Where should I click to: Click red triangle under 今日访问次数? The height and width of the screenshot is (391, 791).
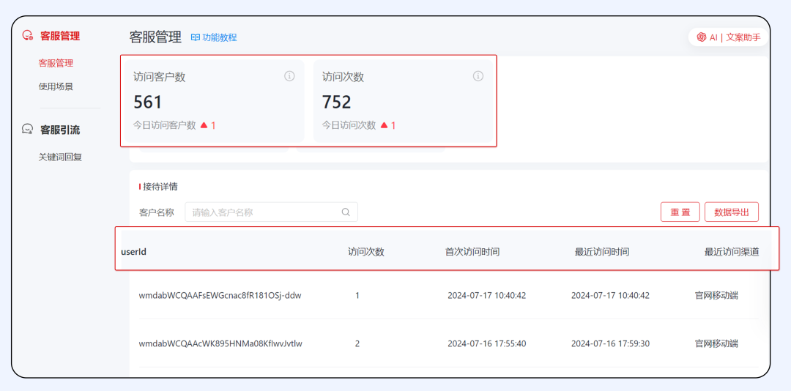pos(384,125)
